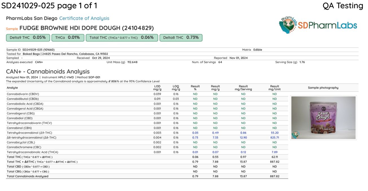Viewport: 368px width, 191px height.
Task: Select the 'Δ8-tetrahydrocannabinol (Δ8-THC)' analyte row name
Action: pos(32,137)
